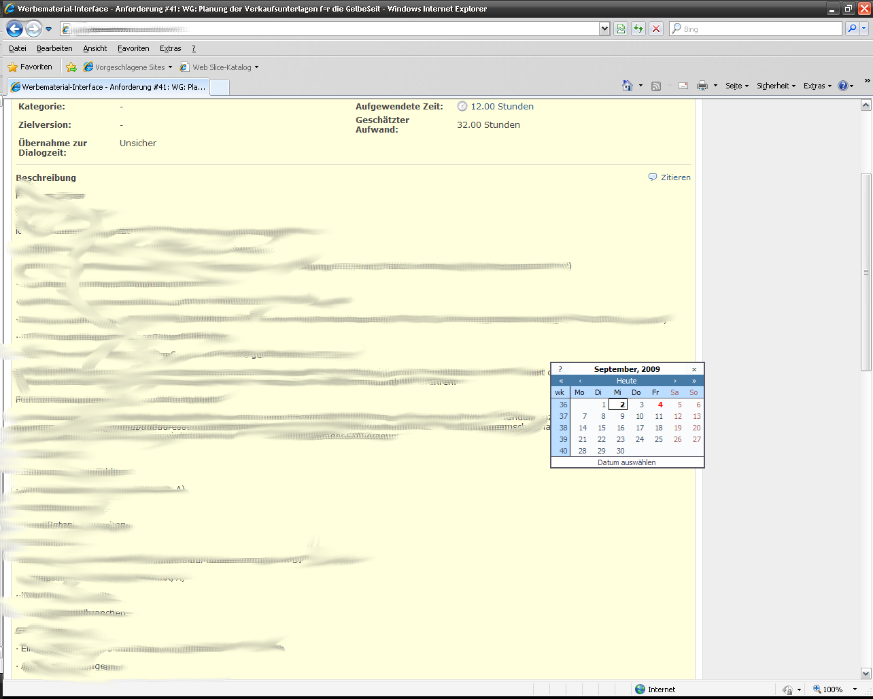
Task: Select September 16 in the calendar
Action: 620,428
